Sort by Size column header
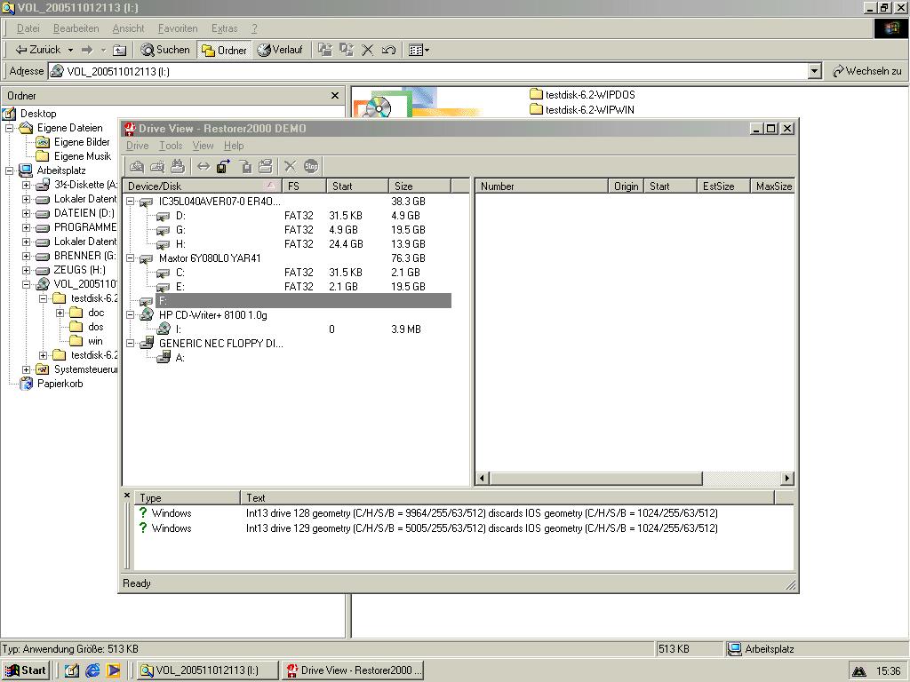 point(419,186)
